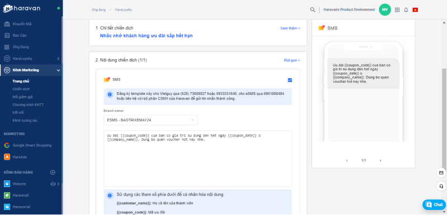Click into the SMS message textarea
The height and width of the screenshot is (215, 447).
198,159
